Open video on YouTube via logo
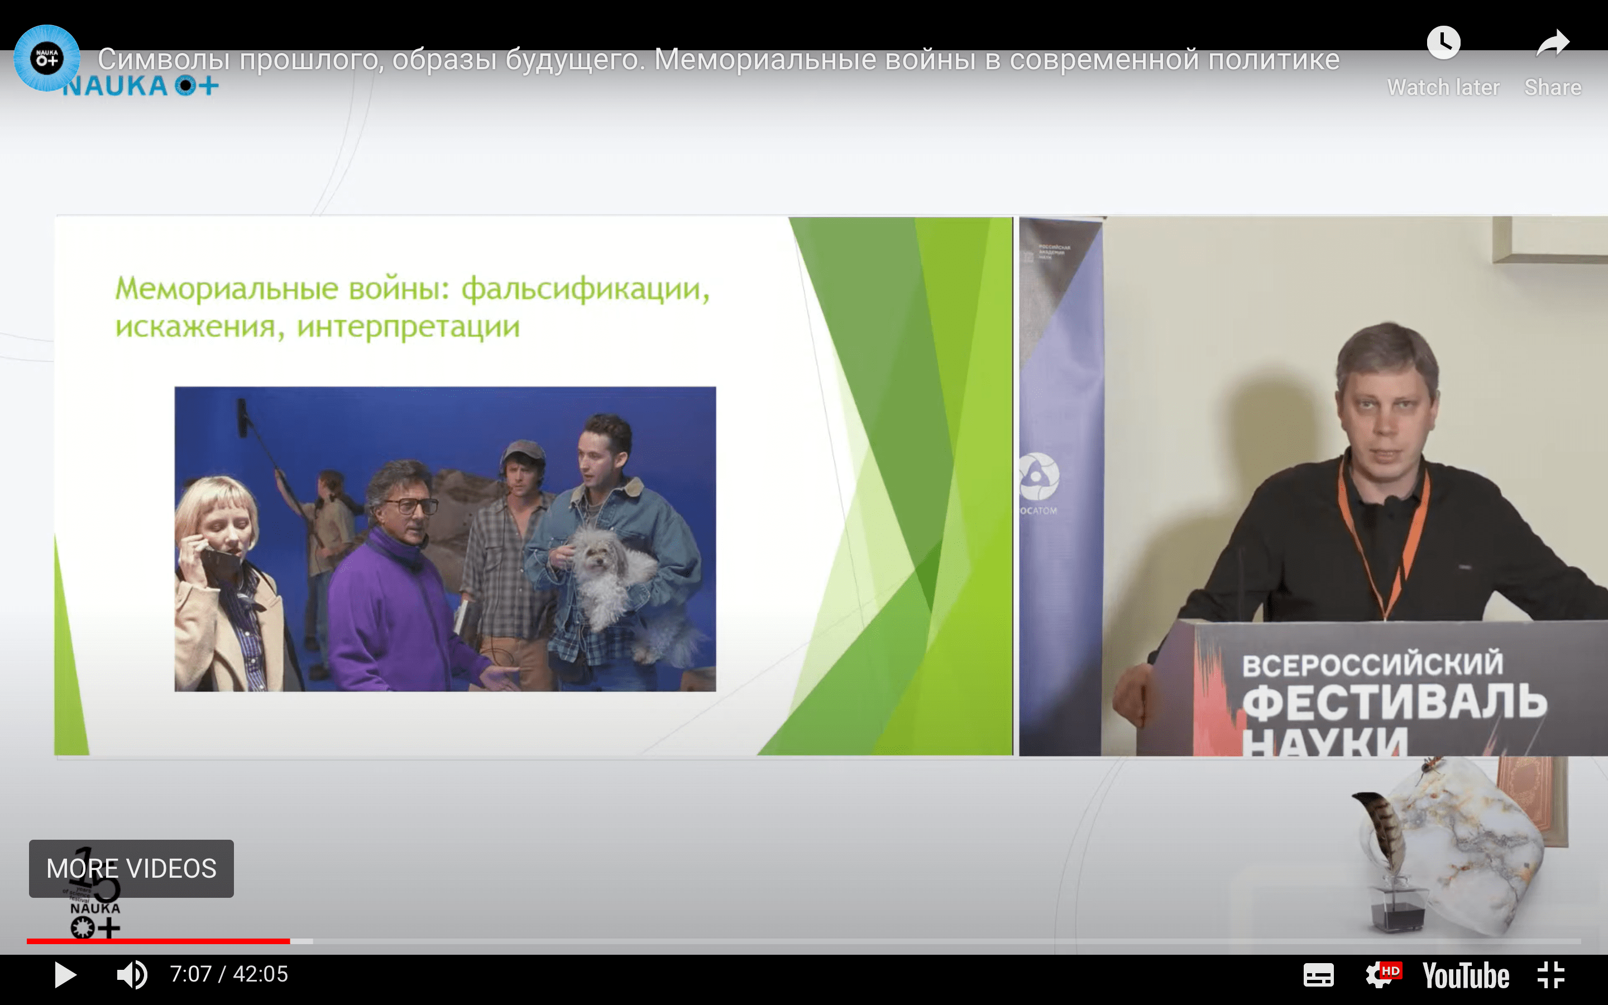 1465,975
